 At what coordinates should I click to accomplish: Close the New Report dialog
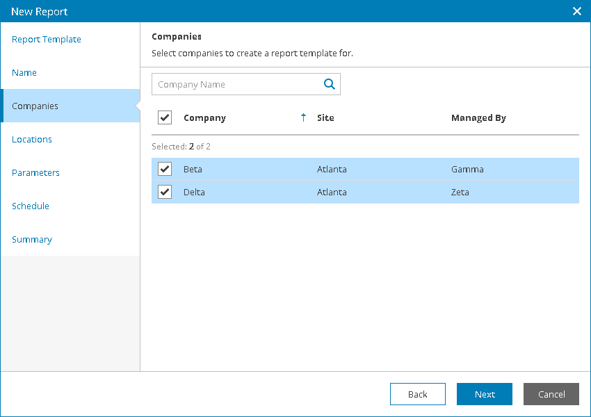(576, 11)
